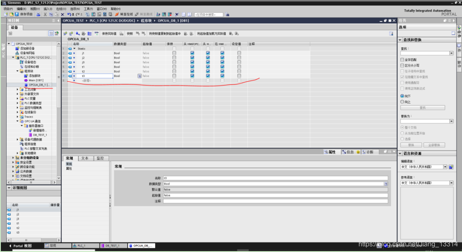
Task: Open the 查找 dropdown arrow
Action: (x=452, y=53)
